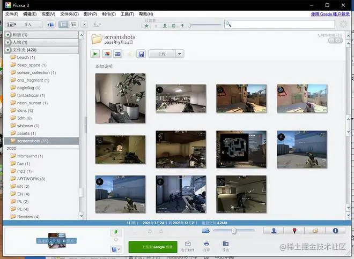Click inside the search box
Screen dimensions: 354x259
pyautogui.click(x=279, y=24)
